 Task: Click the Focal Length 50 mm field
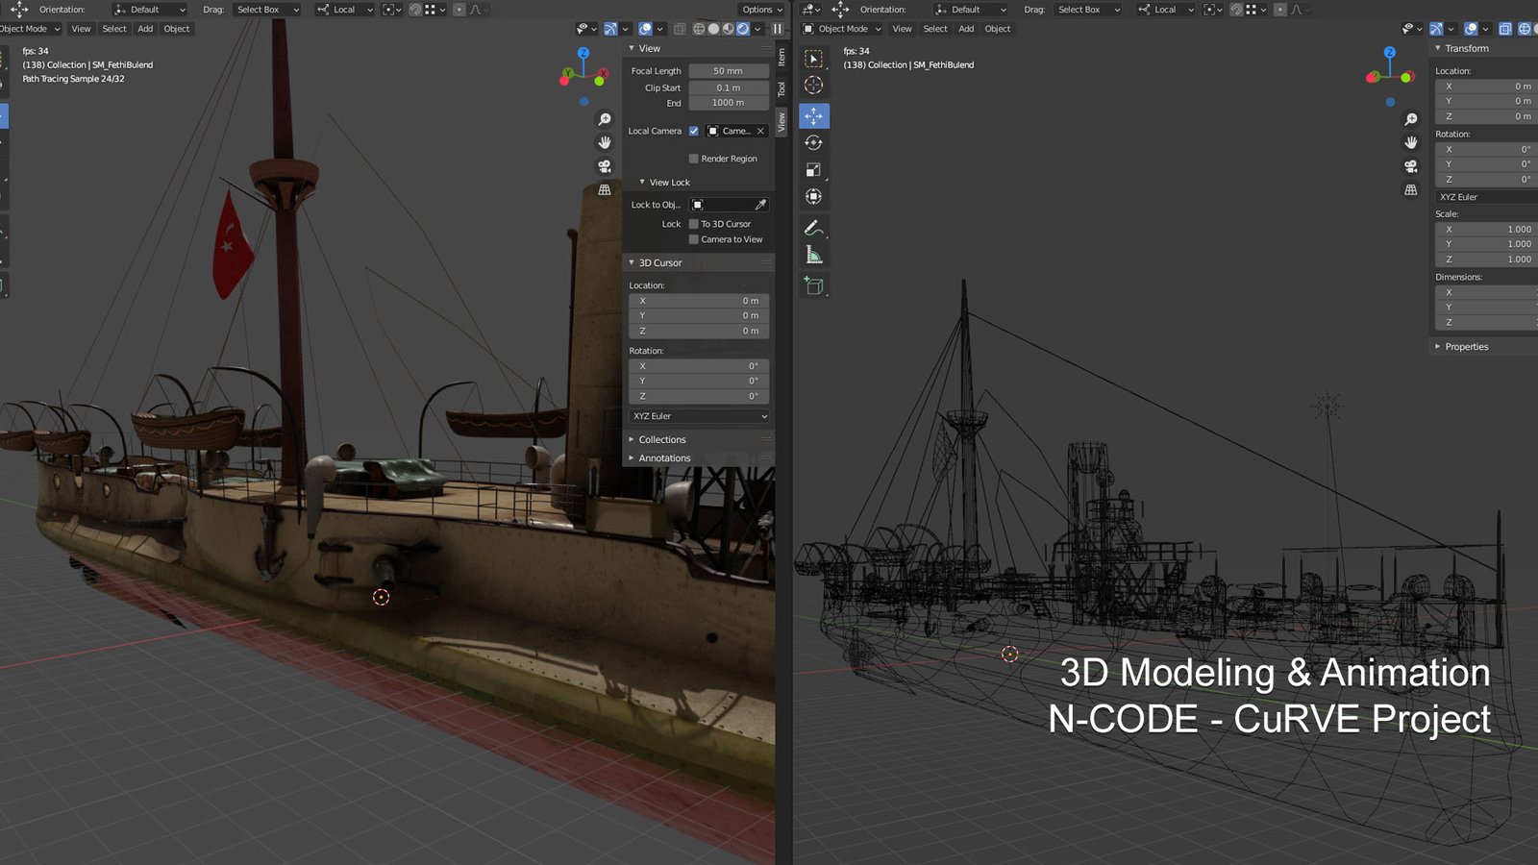pyautogui.click(x=728, y=71)
